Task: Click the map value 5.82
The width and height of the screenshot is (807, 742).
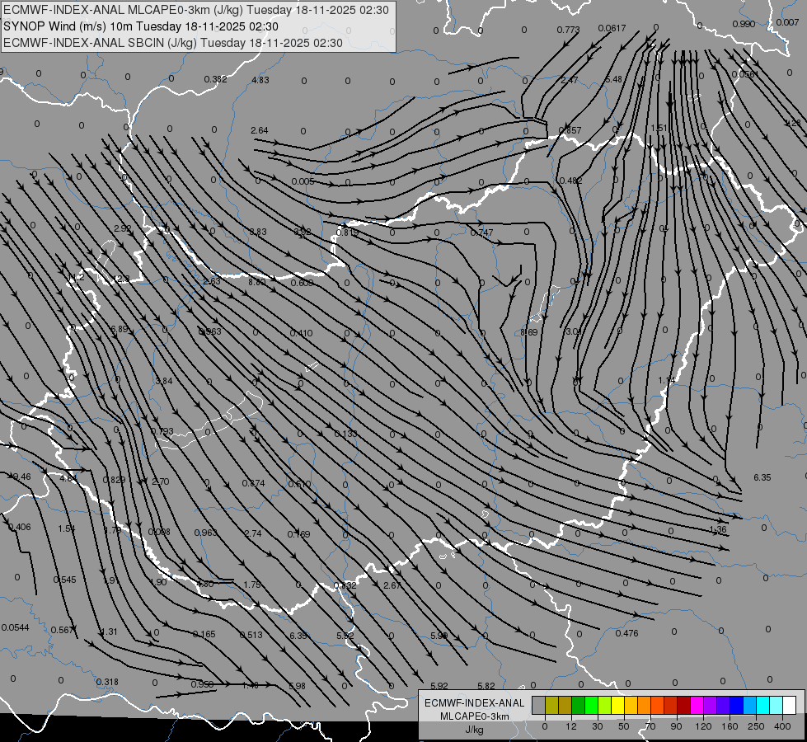Action: point(486,685)
